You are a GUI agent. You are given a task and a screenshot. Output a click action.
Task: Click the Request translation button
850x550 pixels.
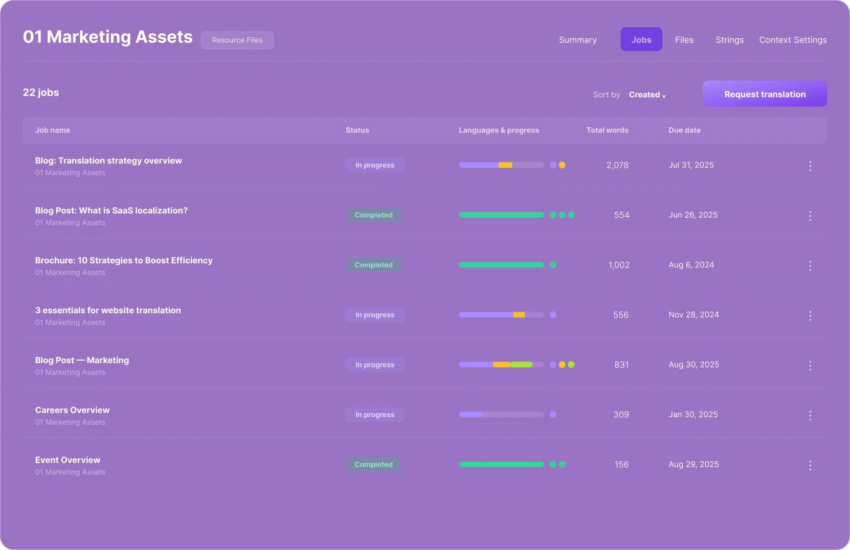coord(765,94)
